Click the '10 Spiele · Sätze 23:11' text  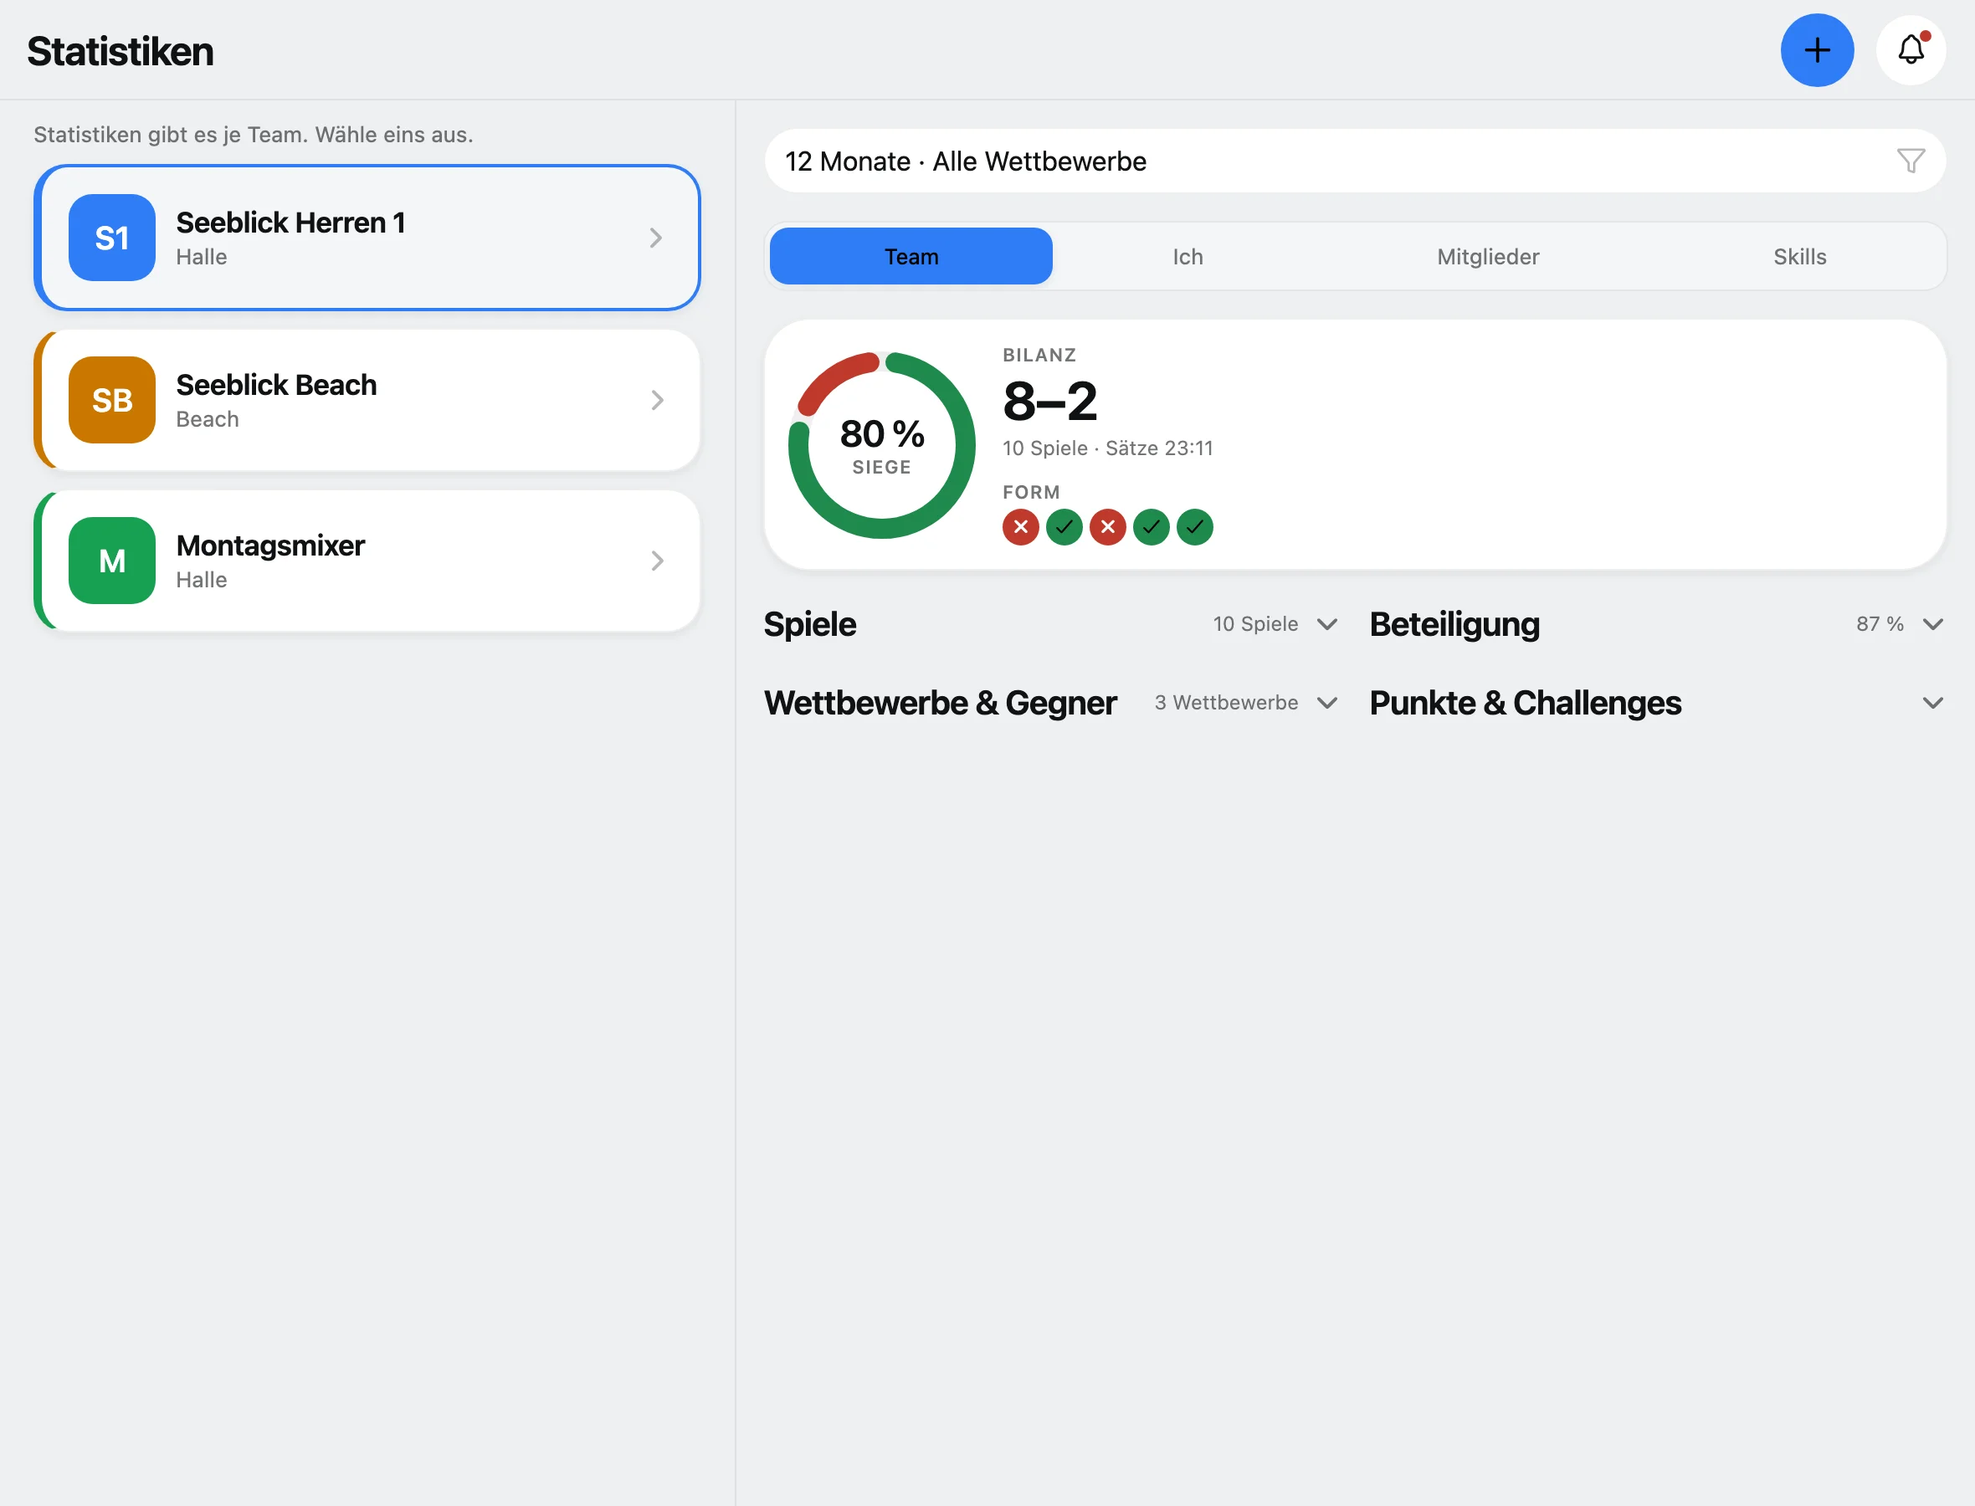(x=1107, y=448)
